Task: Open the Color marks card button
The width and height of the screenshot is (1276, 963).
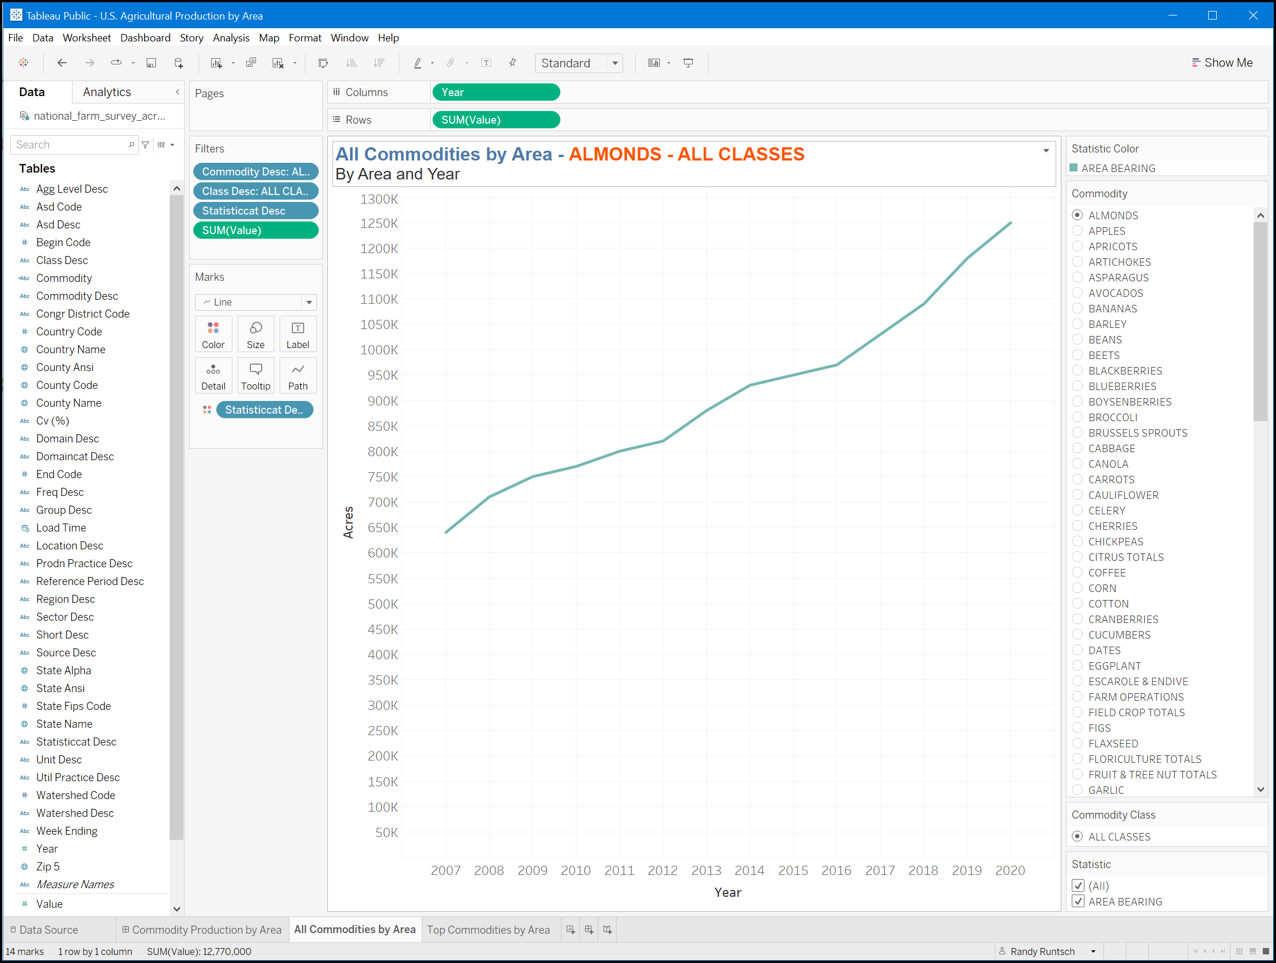Action: point(213,334)
